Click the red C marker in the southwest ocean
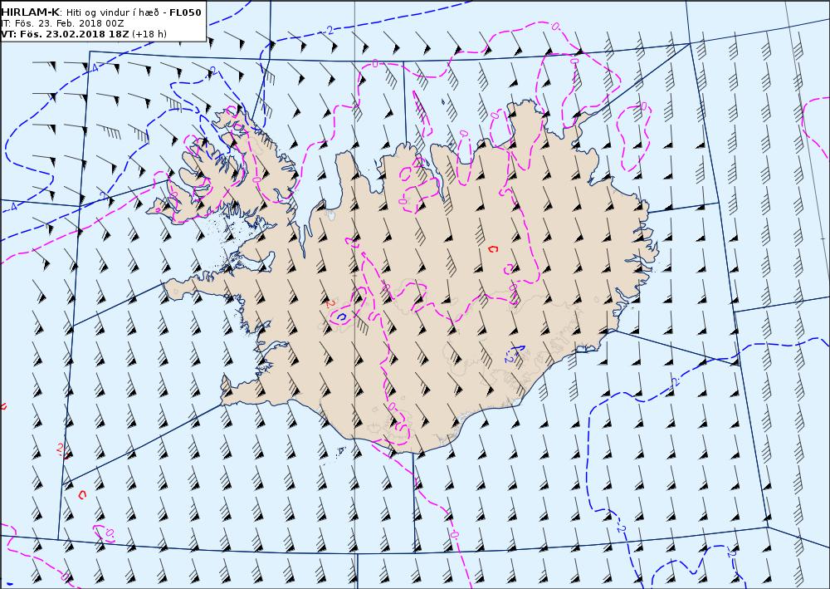The height and width of the screenshot is (589, 830). [x=82, y=495]
